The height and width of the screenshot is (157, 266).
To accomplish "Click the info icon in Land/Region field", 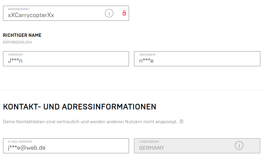I will pos(239,146).
